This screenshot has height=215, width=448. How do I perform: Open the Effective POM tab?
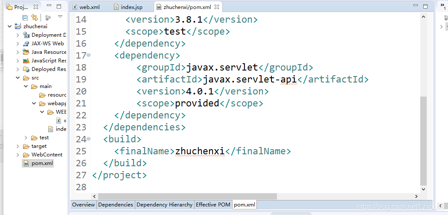click(x=213, y=205)
